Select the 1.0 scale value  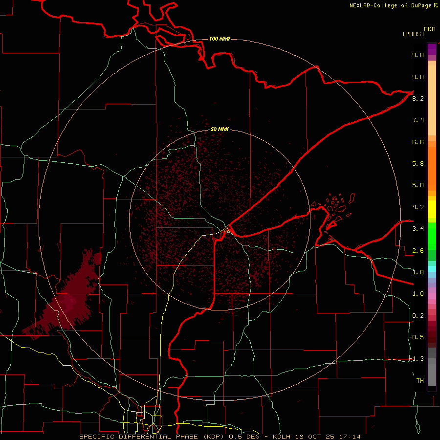(418, 294)
